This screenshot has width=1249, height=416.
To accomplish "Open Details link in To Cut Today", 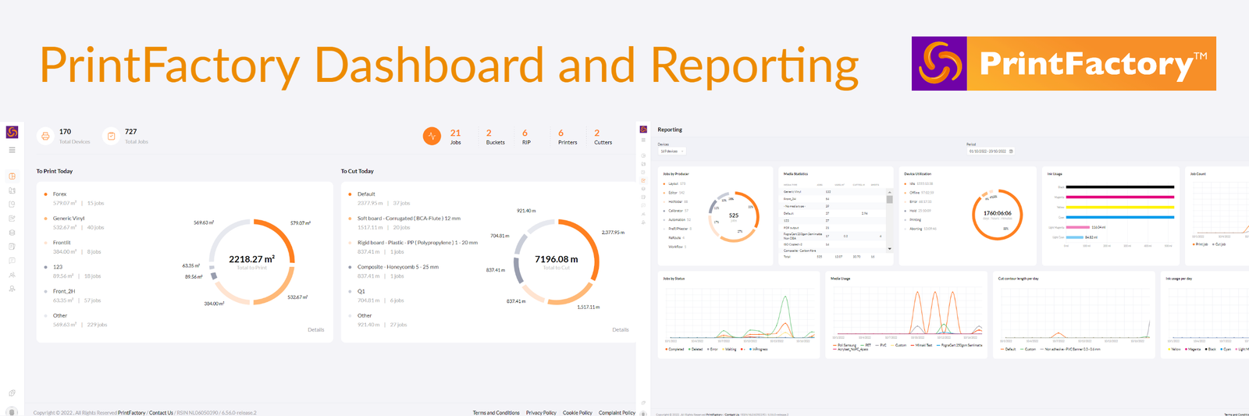I will point(621,329).
